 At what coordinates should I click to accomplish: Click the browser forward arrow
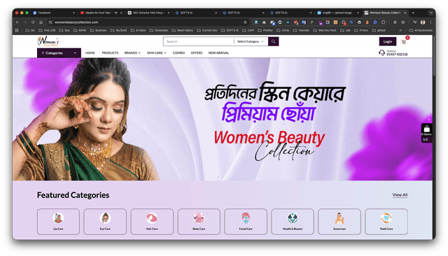click(25, 22)
